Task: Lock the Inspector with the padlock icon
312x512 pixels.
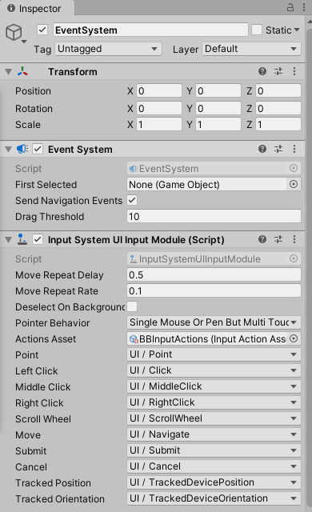Action: [x=290, y=7]
